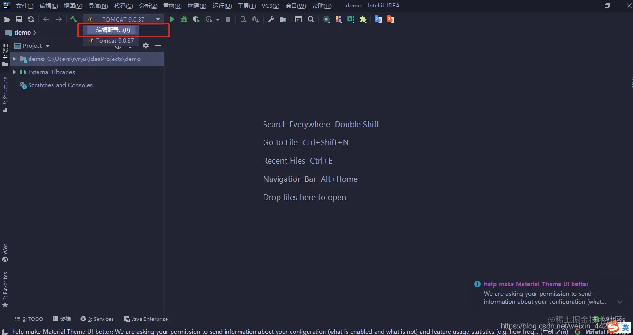This screenshot has height=335, width=633.
Task: Open Search Everywhere magnifier icon
Action: pyautogui.click(x=311, y=19)
